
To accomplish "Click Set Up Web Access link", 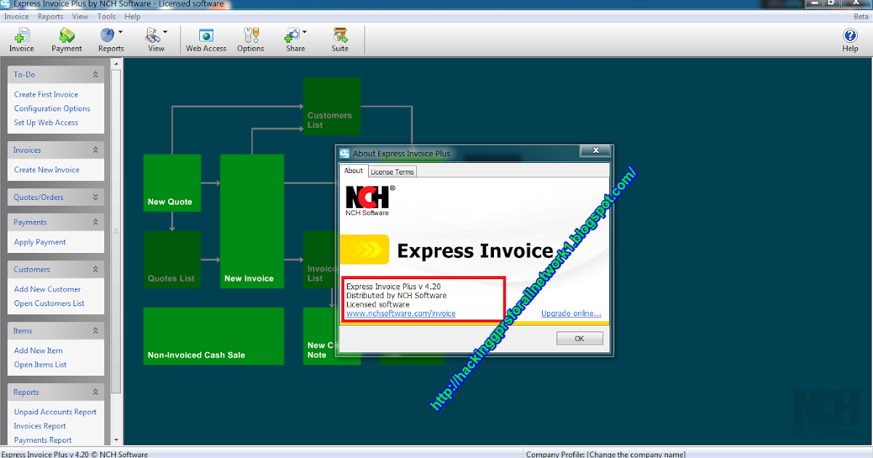I will pyautogui.click(x=46, y=123).
